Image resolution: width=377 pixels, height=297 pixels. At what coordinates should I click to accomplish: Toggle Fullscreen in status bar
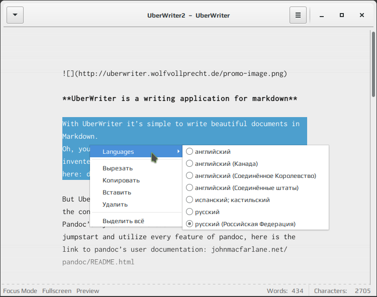coord(57,291)
